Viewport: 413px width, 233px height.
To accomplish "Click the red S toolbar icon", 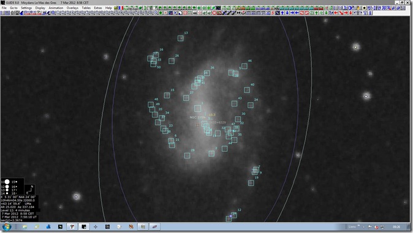I will point(273,13).
